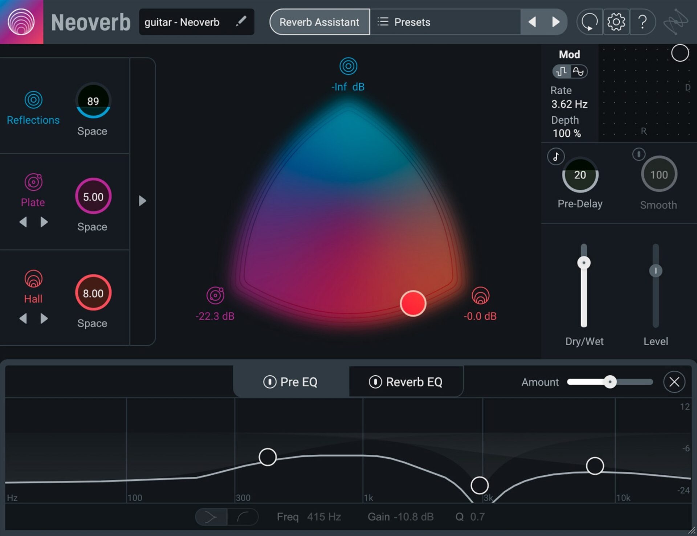Image resolution: width=697 pixels, height=536 pixels.
Task: Adjust the EQ Amount slider
Action: point(610,382)
